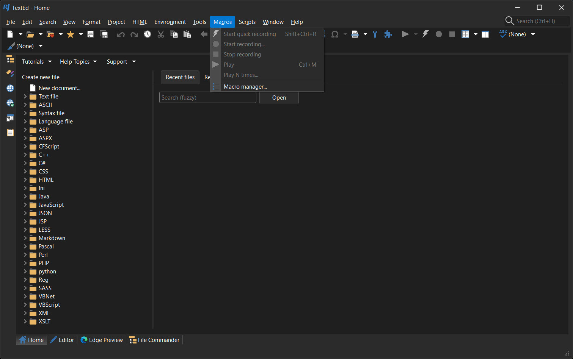Click the toolbar round record macro icon
Image resolution: width=573 pixels, height=359 pixels.
[x=439, y=34]
